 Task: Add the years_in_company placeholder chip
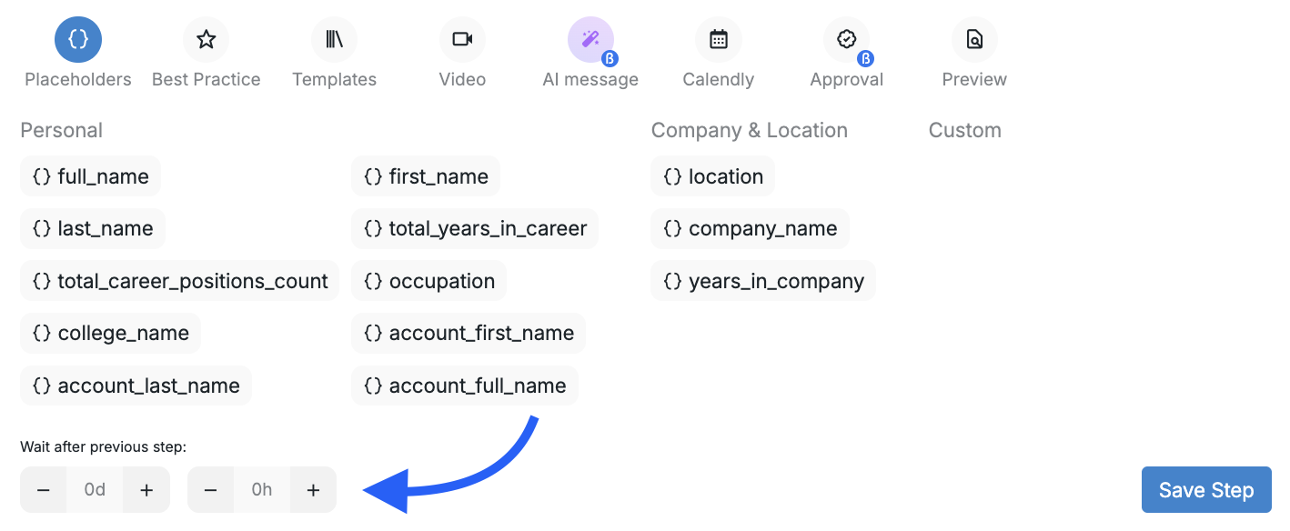click(x=763, y=281)
